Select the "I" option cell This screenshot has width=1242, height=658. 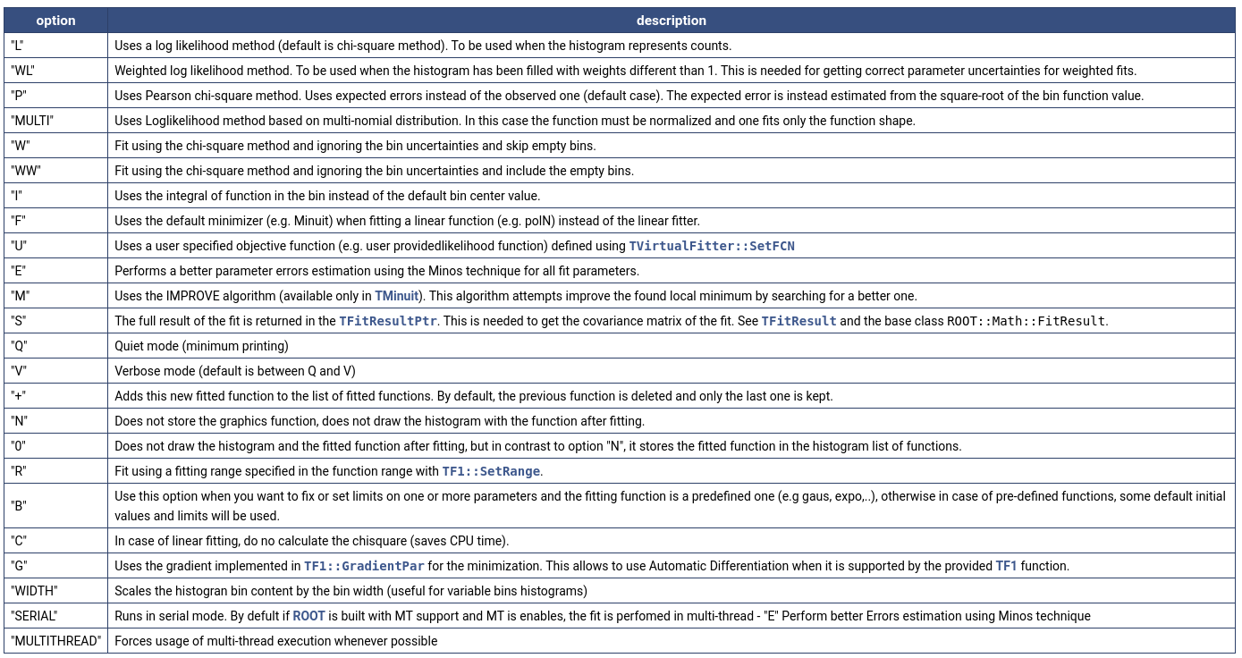(56, 196)
